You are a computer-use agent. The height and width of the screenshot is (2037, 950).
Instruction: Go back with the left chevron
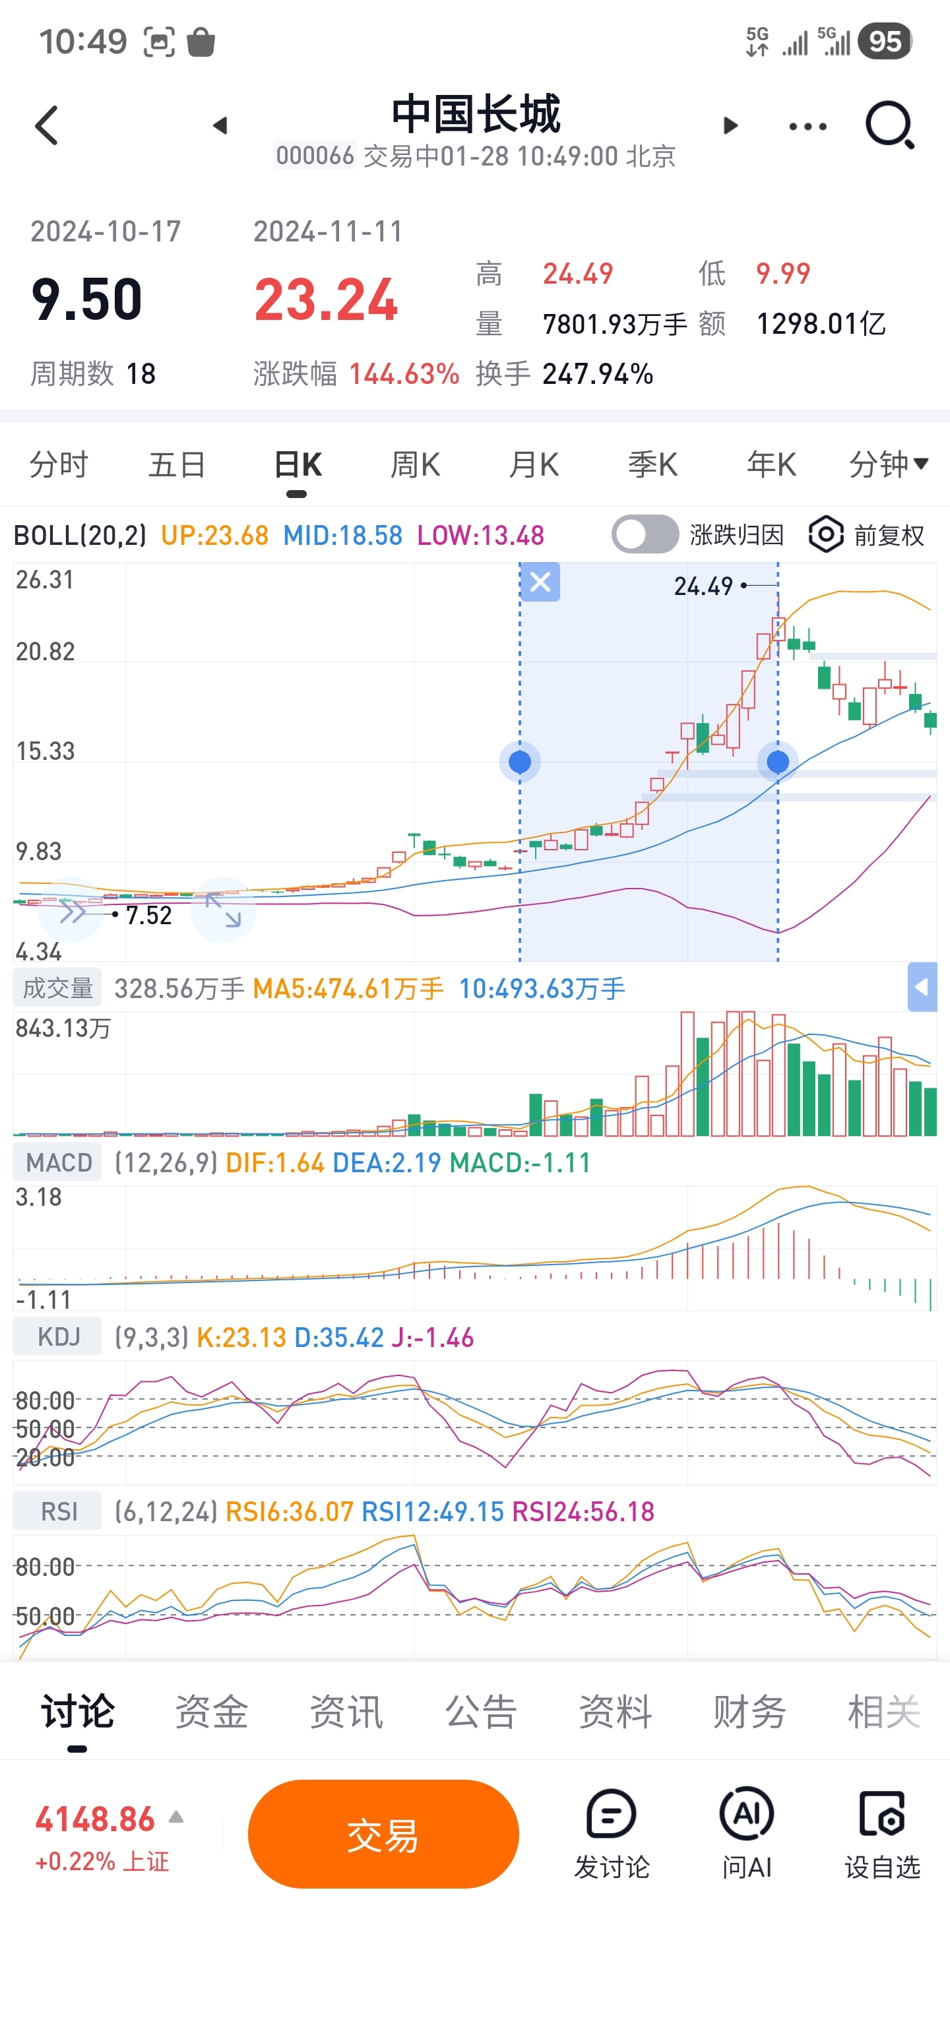[x=47, y=126]
